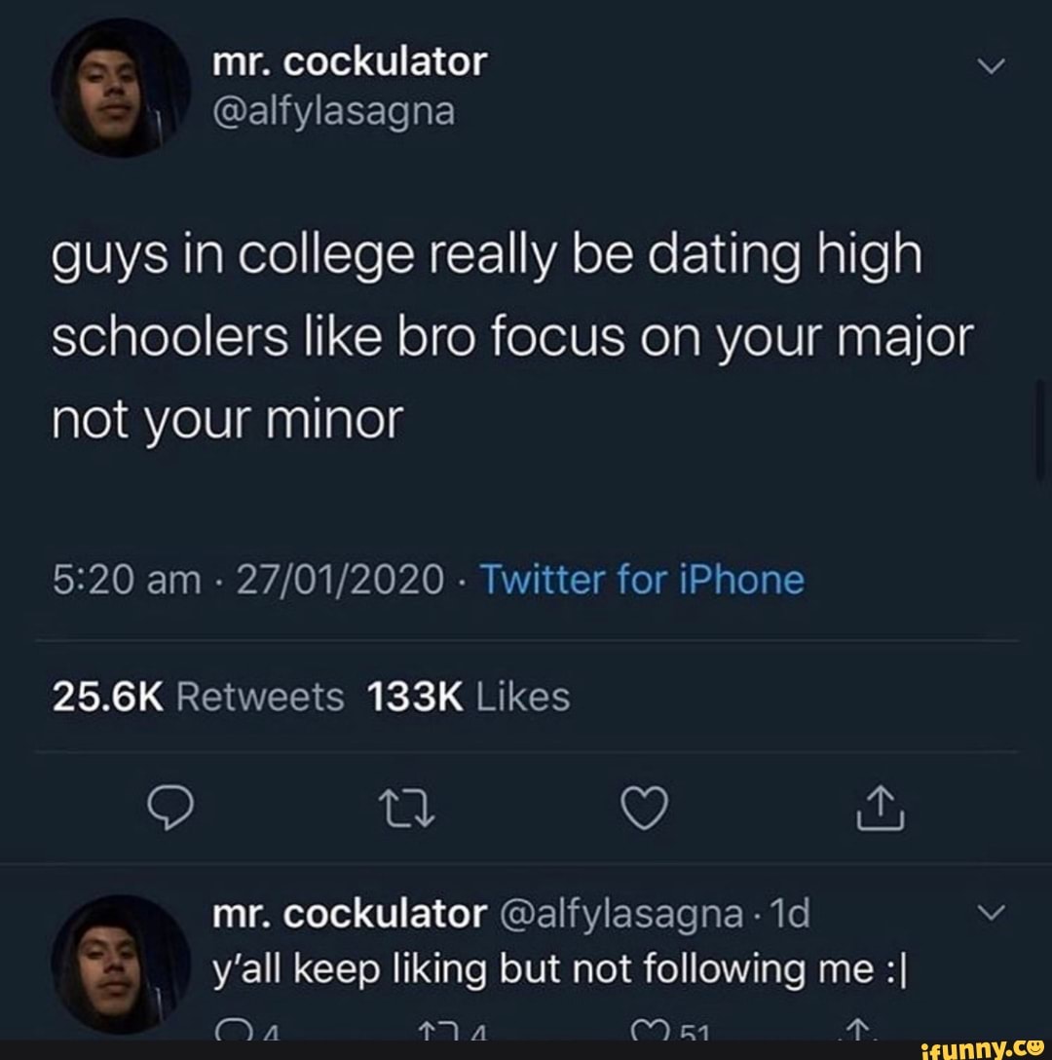Click the reply speech bubble icon
Image resolution: width=1052 pixels, height=1060 pixels.
coord(170,808)
